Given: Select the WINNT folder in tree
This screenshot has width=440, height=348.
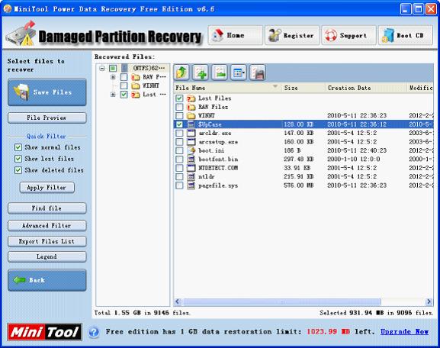Looking at the screenshot, I should pyautogui.click(x=151, y=85).
